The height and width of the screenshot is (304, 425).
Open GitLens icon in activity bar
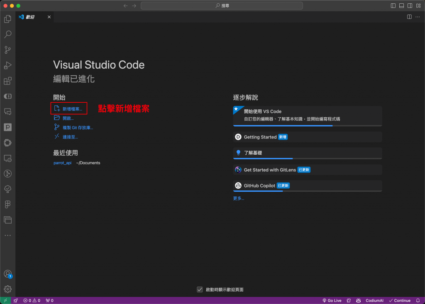[x=7, y=173]
